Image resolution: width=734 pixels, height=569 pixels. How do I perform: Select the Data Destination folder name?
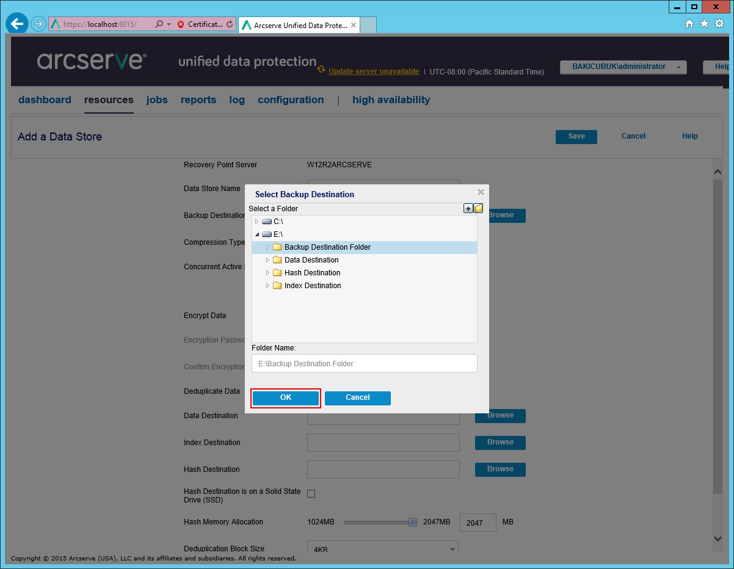pos(311,260)
